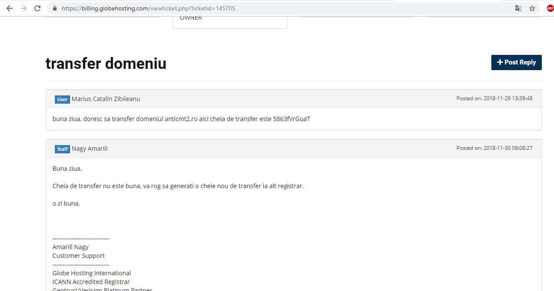Click the Staff badge on Nagy Amarill's reply
554x291 pixels.
pos(62,149)
